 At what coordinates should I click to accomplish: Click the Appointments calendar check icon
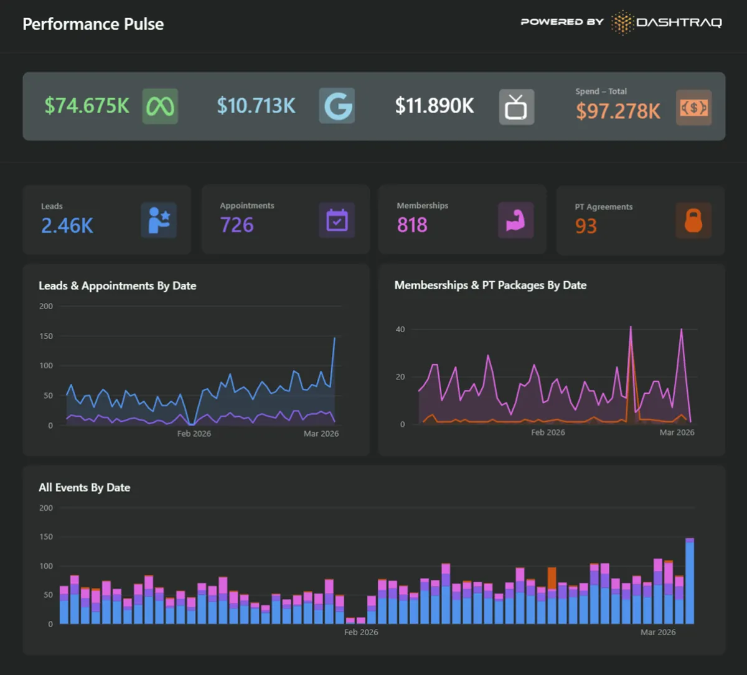pyautogui.click(x=337, y=220)
